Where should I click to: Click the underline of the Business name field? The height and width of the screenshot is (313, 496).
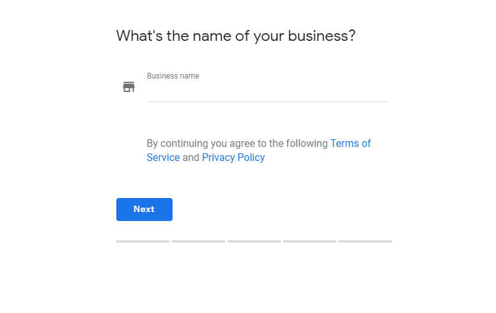267,102
